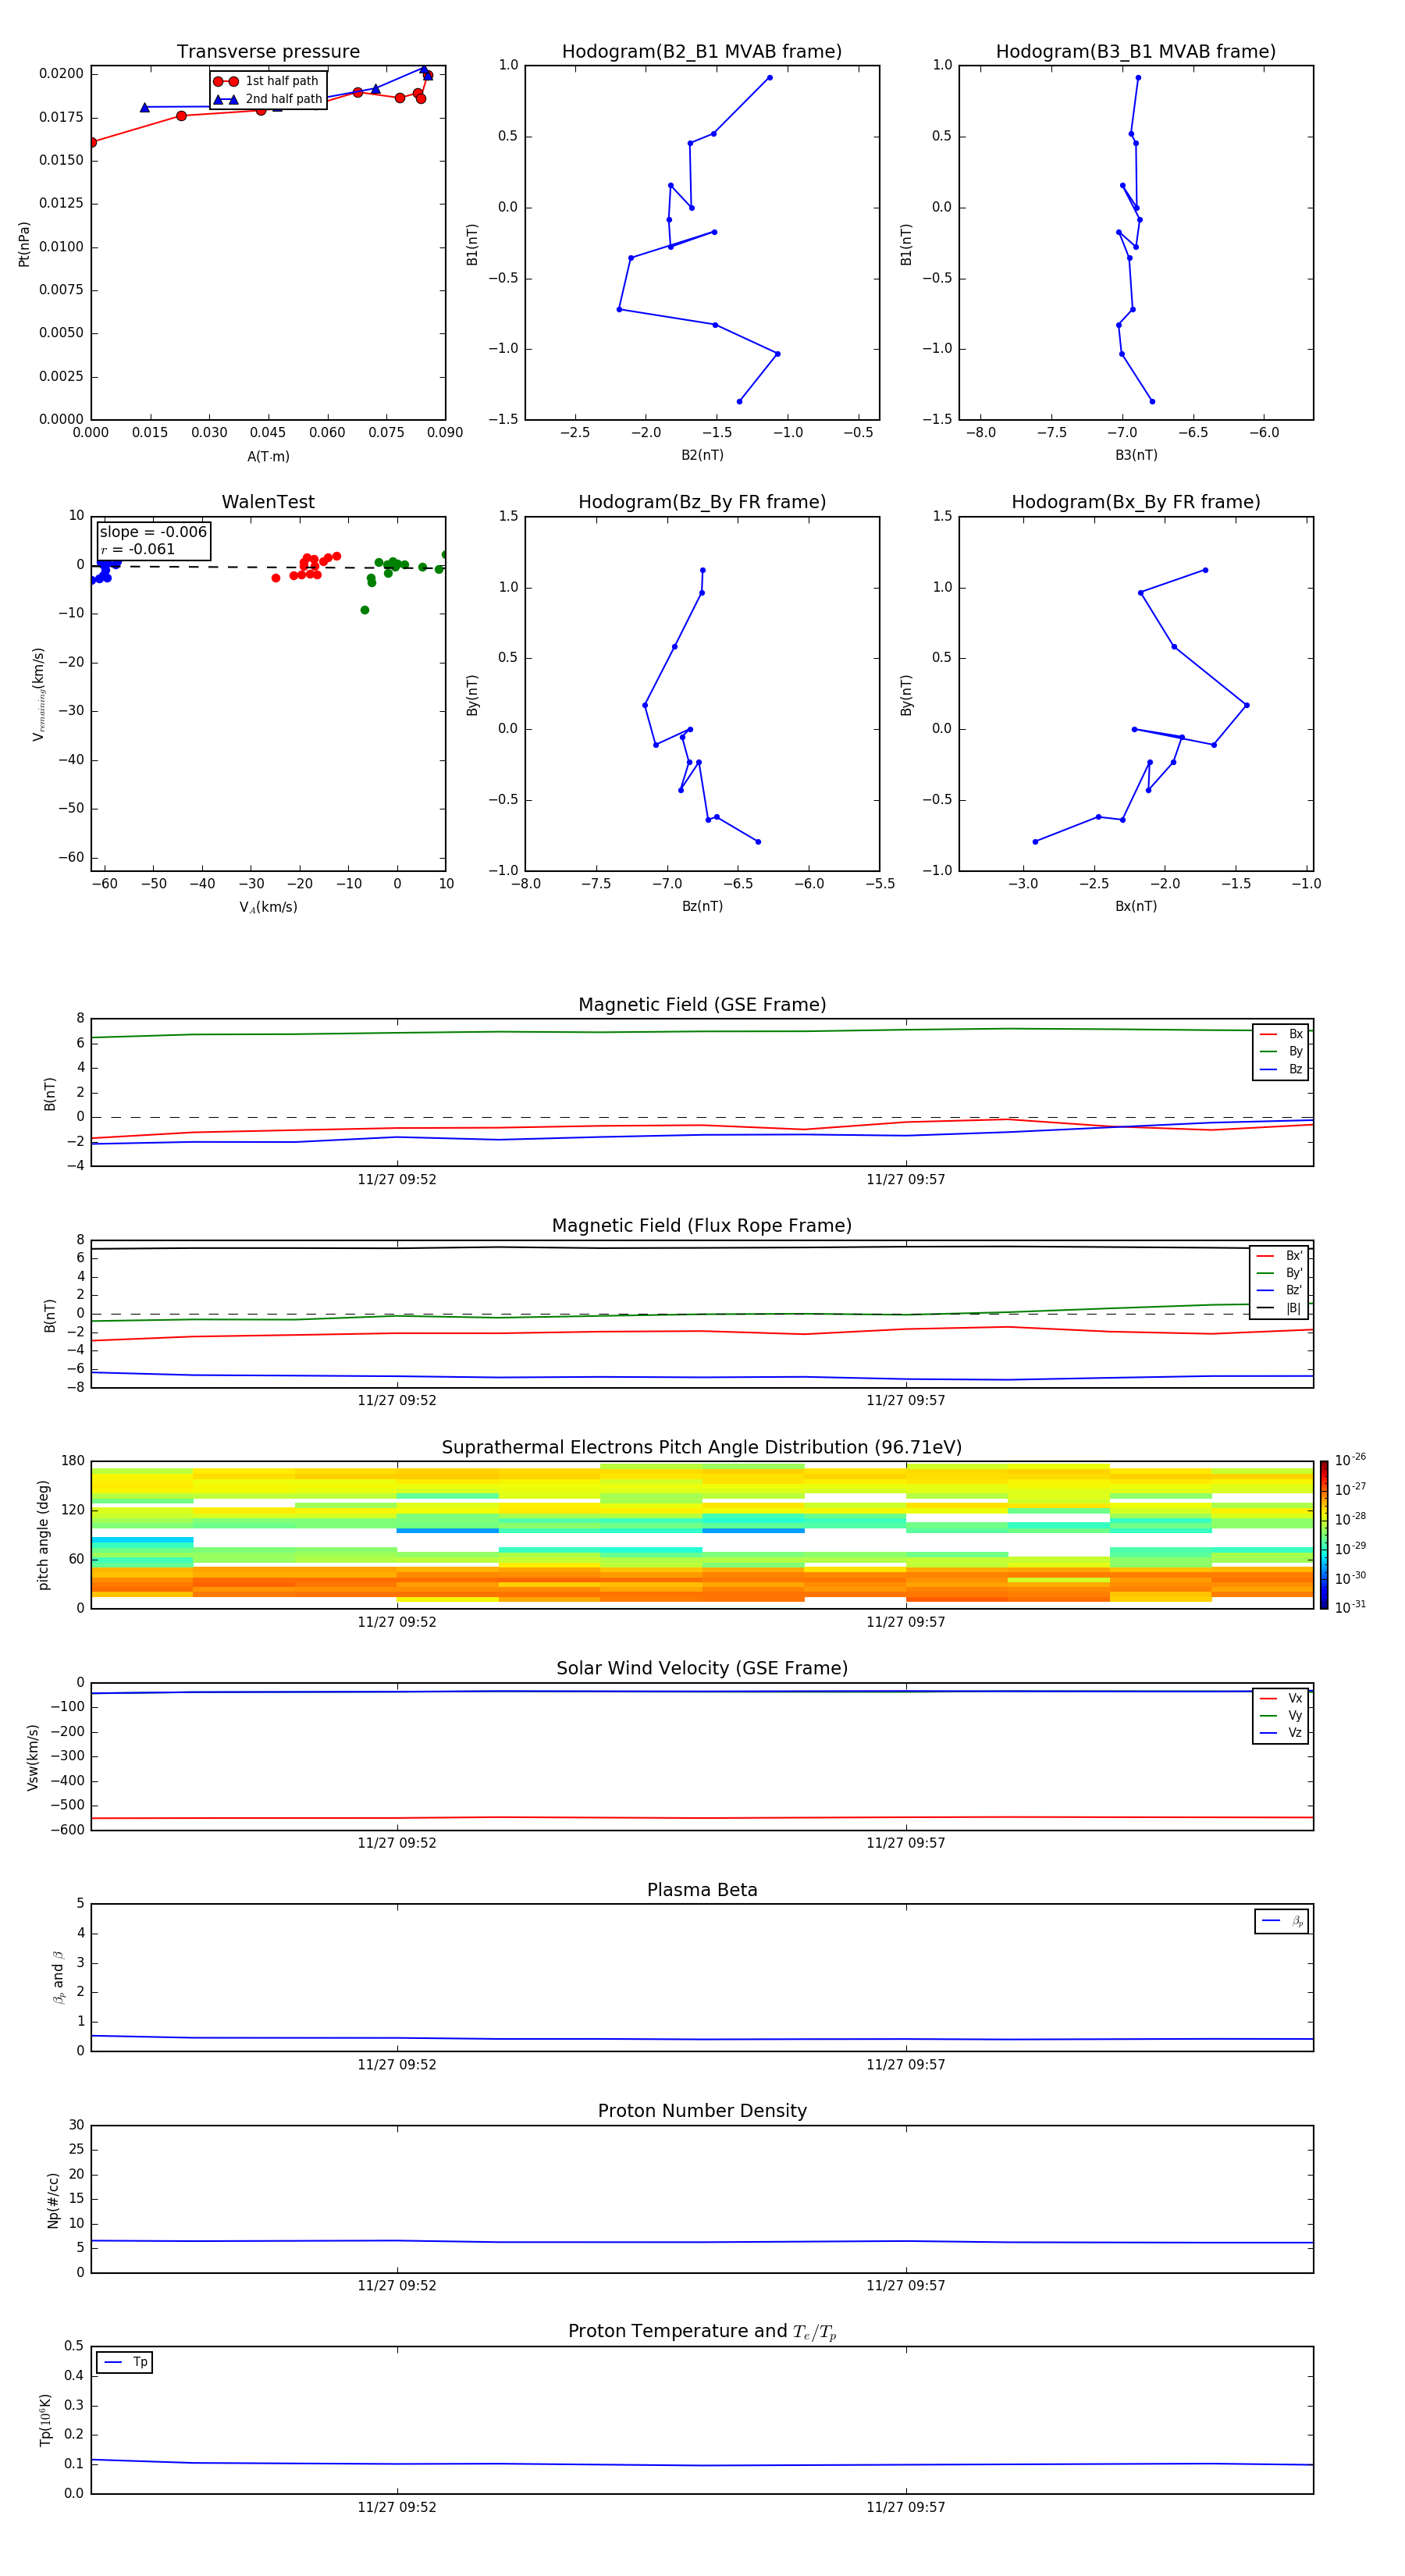Click the 'Proton Temperature and Te/Tp' title
The image size is (1405, 2576).
coord(702,2332)
